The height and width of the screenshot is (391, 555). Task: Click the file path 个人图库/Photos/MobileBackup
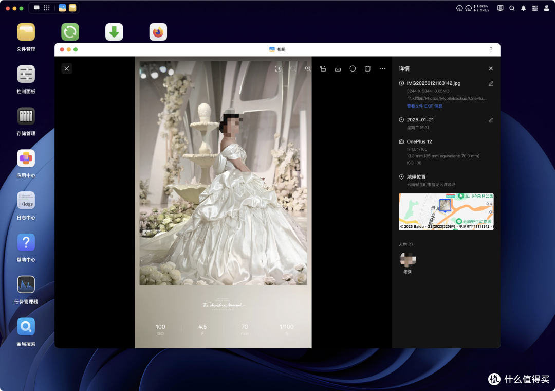tap(447, 98)
